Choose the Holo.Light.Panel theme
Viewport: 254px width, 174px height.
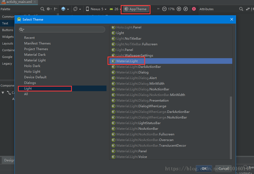[129, 27]
